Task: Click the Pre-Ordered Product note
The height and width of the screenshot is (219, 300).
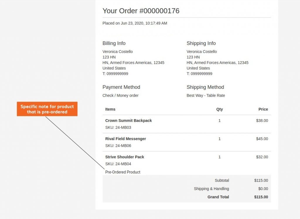Action: pyautogui.click(x=123, y=172)
